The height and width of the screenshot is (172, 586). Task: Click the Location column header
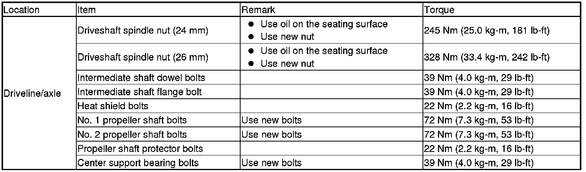coord(21,10)
